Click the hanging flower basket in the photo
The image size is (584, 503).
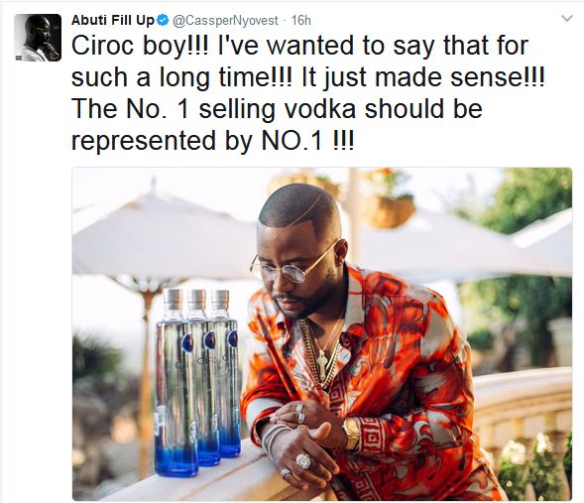point(391,206)
